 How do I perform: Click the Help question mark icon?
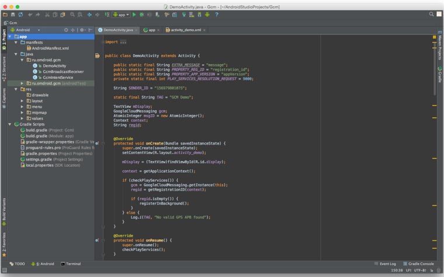[x=217, y=15]
